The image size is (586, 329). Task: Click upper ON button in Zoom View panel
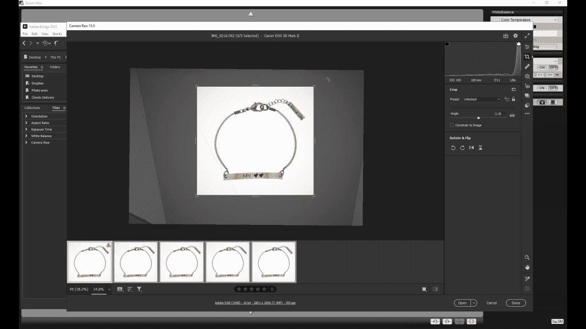[x=542, y=67]
